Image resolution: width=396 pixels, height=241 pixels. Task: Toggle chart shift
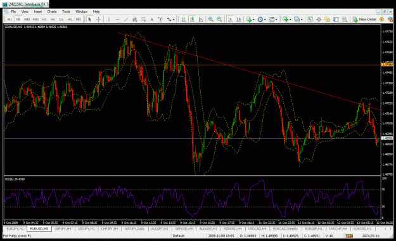point(239,20)
